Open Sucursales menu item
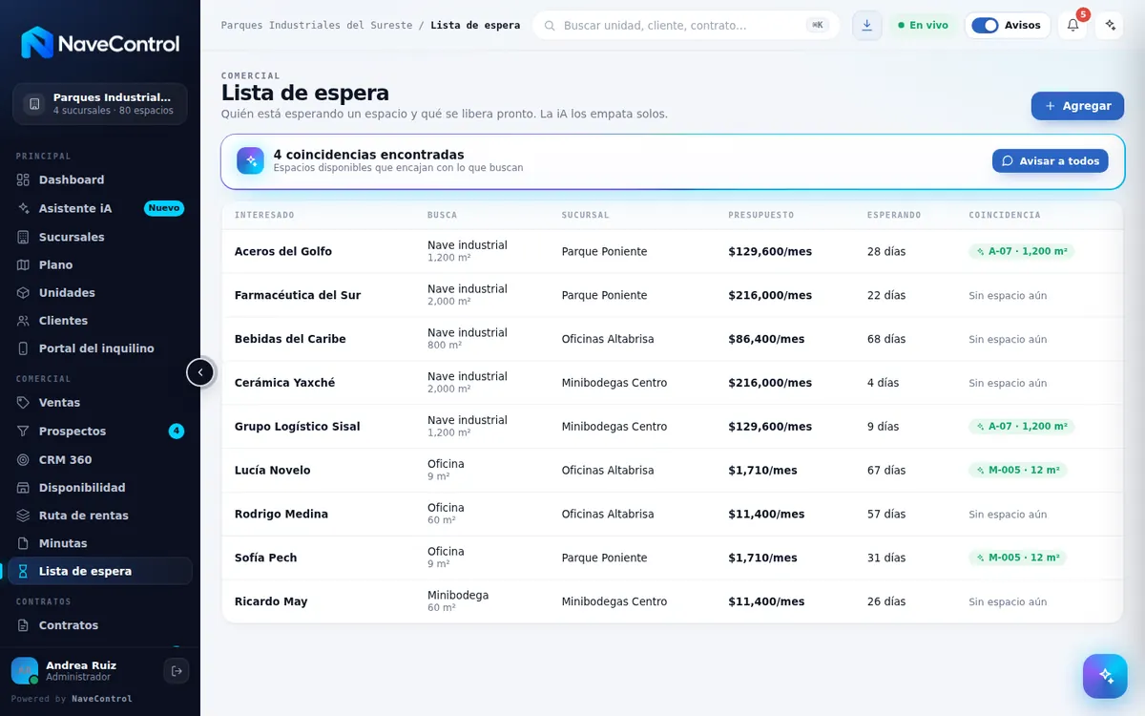 tap(100, 237)
